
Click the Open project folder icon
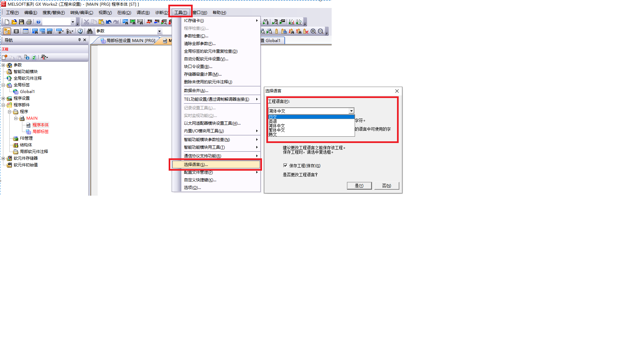tap(14, 22)
